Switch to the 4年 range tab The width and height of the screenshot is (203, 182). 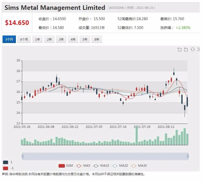[x=73, y=39]
